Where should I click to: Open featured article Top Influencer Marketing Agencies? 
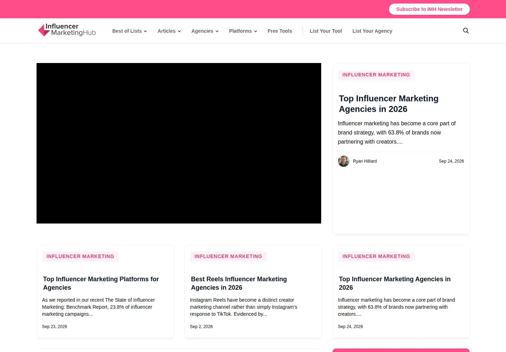[x=389, y=104]
